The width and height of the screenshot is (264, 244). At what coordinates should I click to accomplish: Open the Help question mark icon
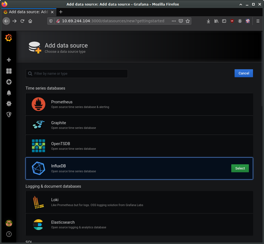9,234
